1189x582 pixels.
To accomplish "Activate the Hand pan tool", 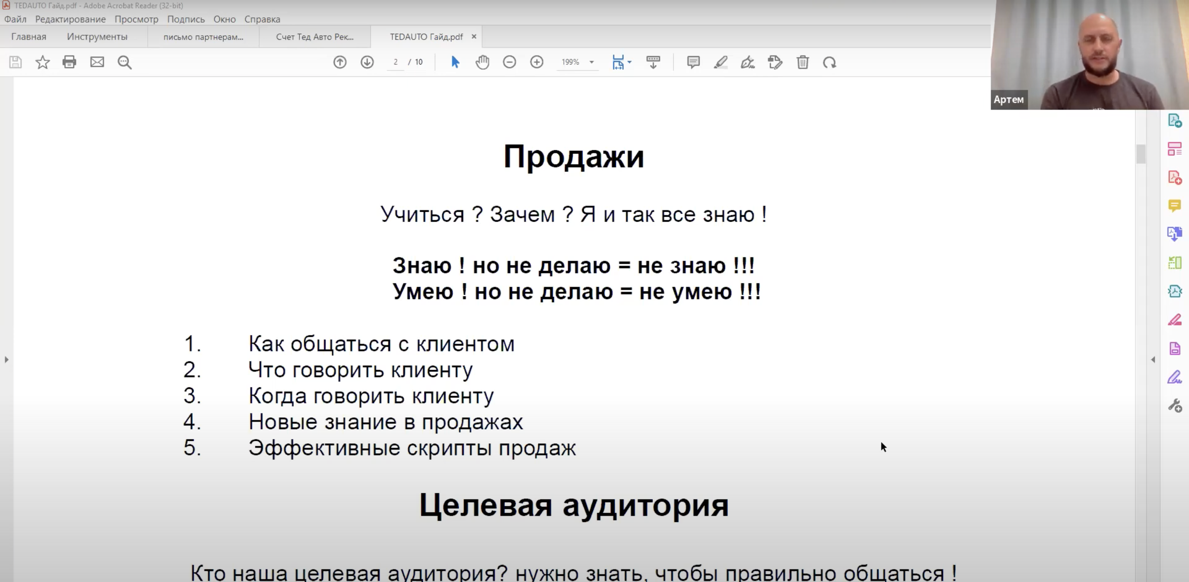I will tap(482, 62).
